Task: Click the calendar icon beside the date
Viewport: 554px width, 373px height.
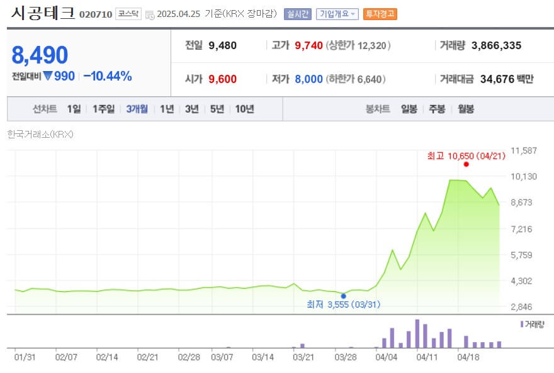Action: pos(150,15)
